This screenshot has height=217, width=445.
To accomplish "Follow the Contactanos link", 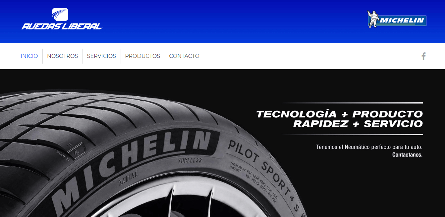I will point(407,155).
